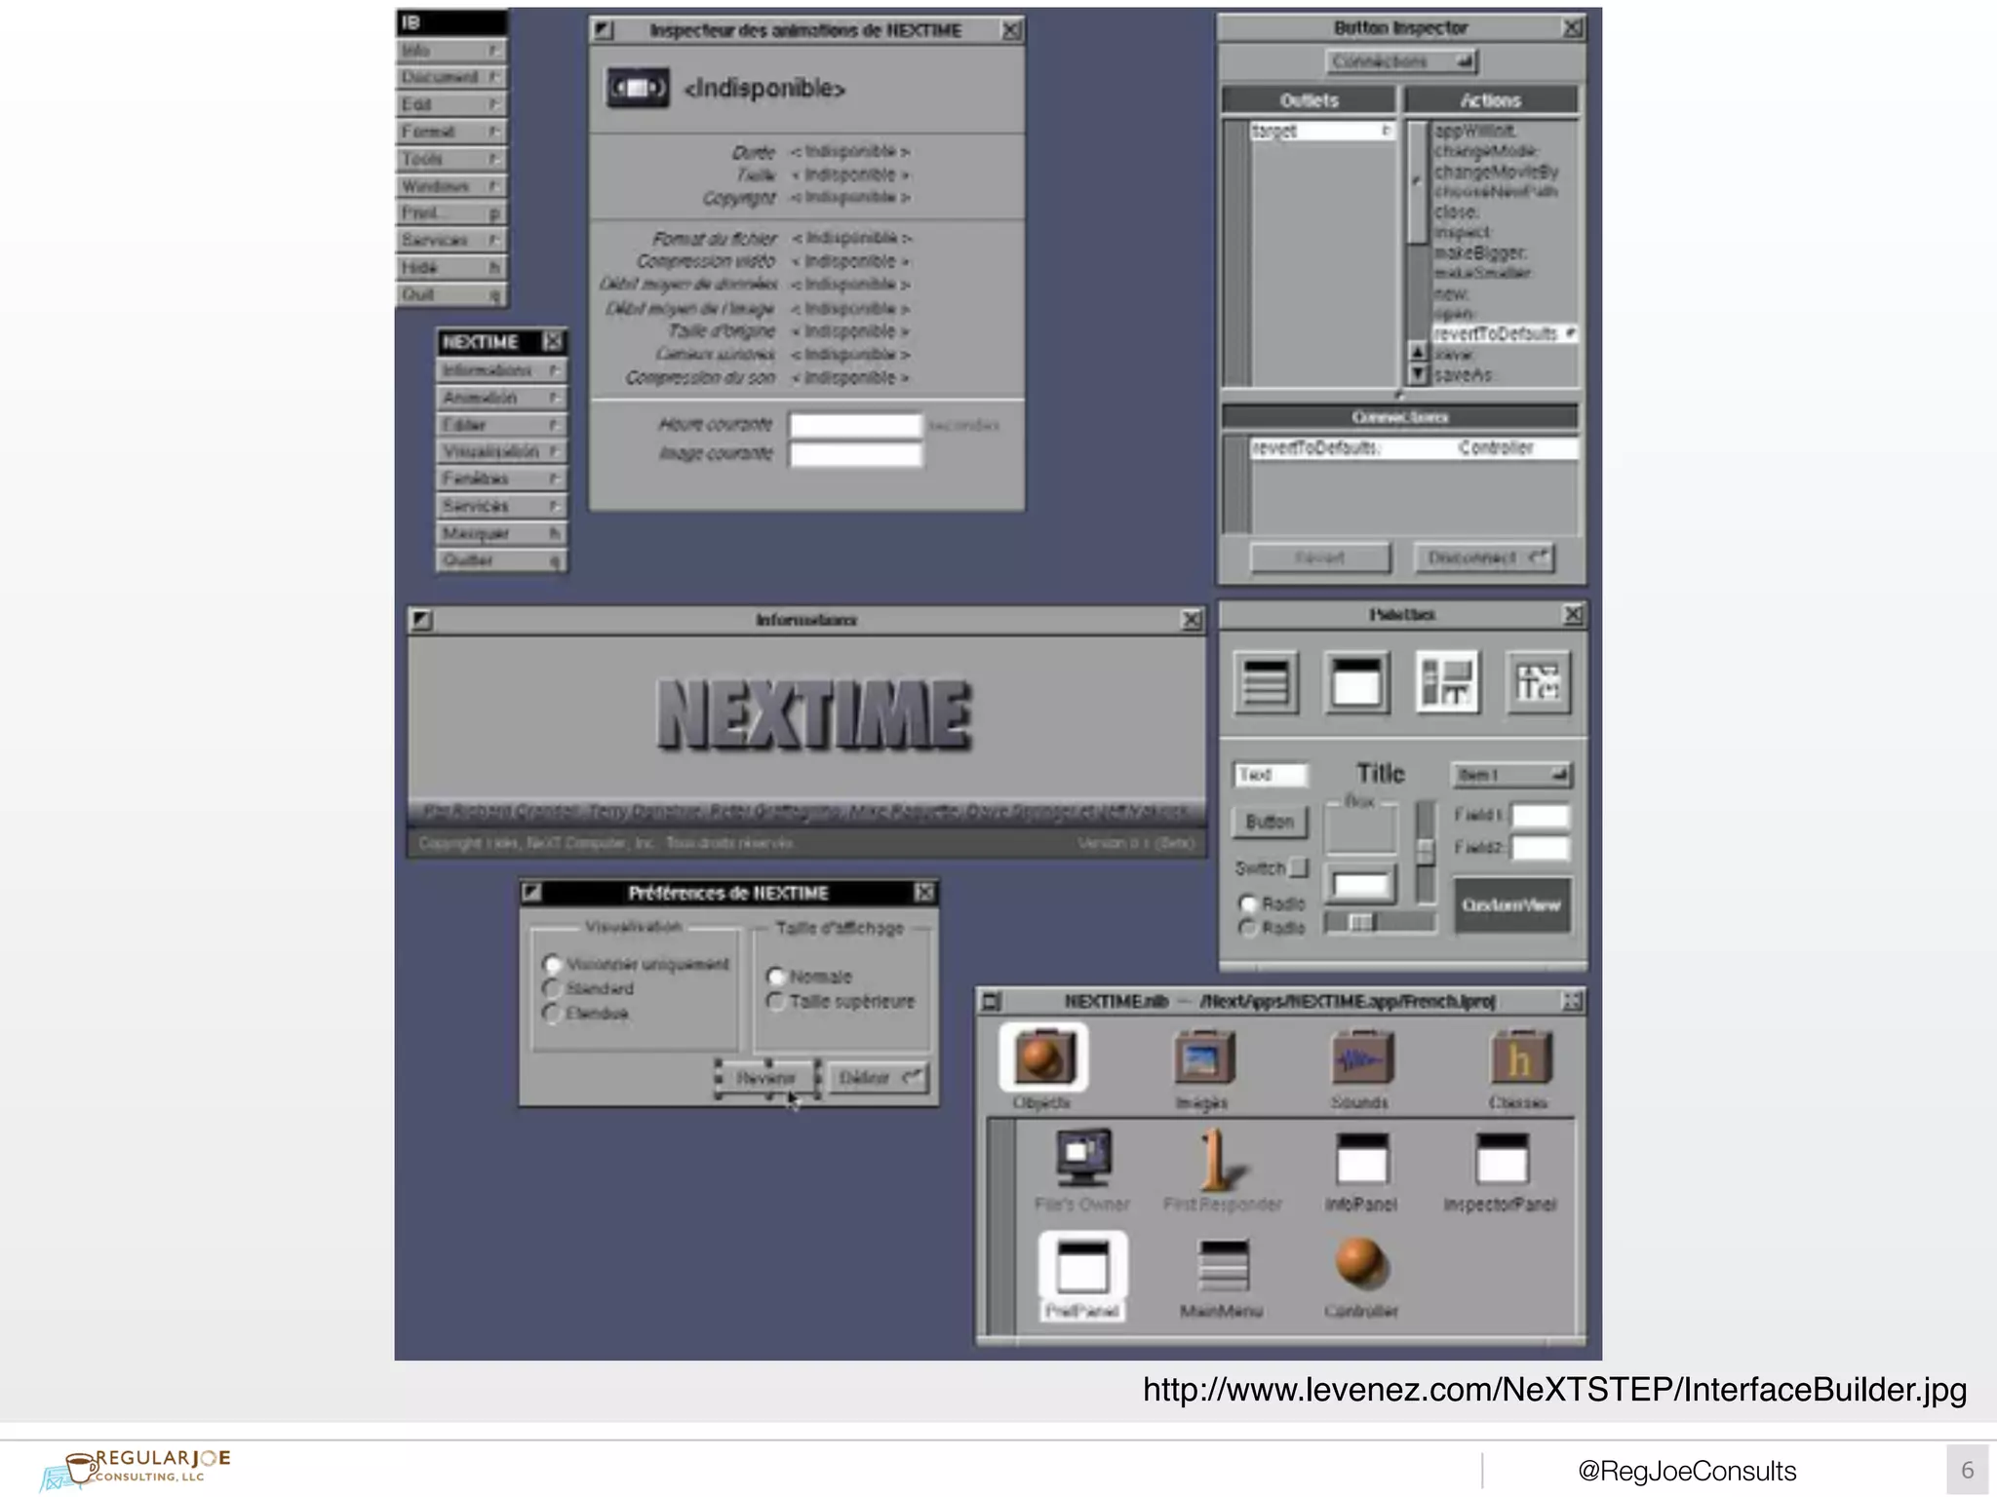Select the InspectorPanel window icon
The height and width of the screenshot is (1497, 1997).
pyautogui.click(x=1502, y=1160)
